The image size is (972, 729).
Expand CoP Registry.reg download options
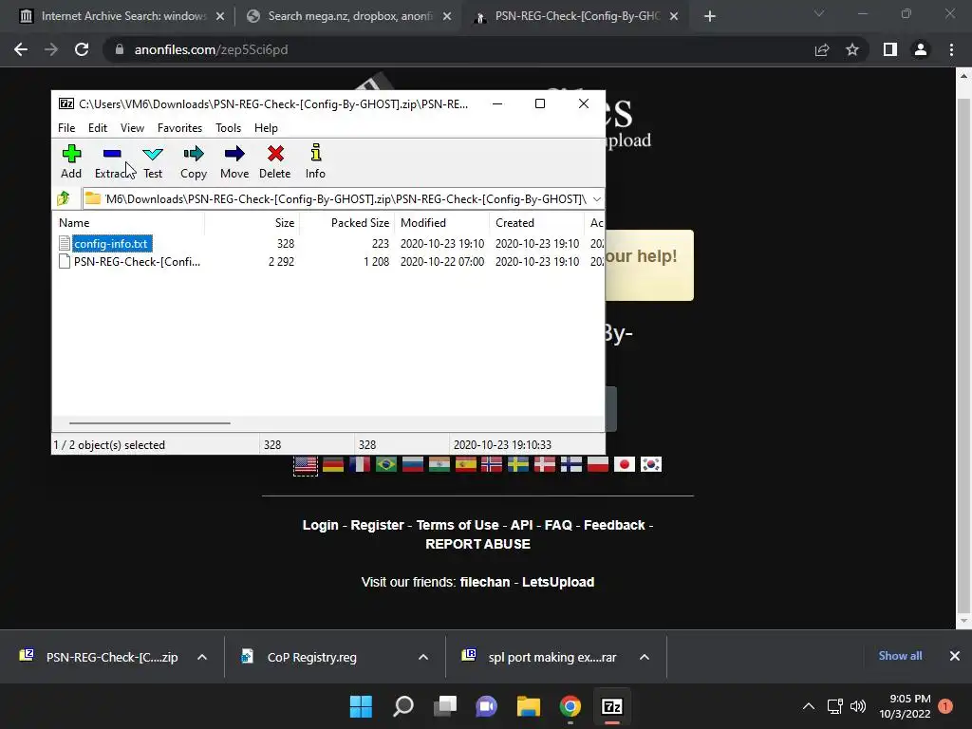[423, 657]
